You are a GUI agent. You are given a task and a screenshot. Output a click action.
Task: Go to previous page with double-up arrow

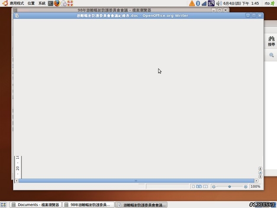tap(260, 169)
